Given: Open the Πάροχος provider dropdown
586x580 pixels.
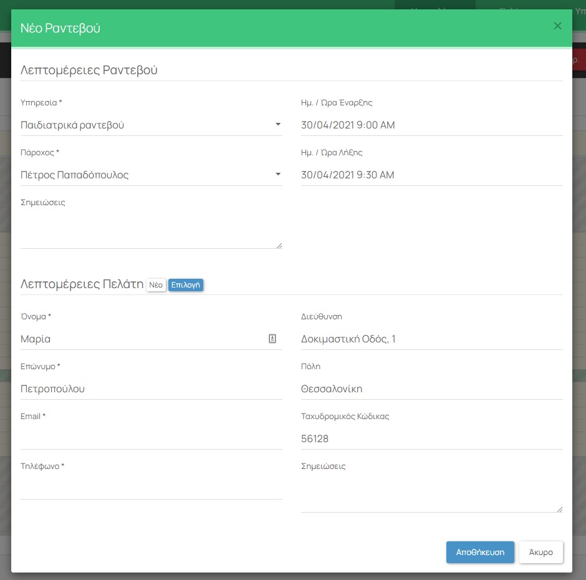Looking at the screenshot, I should pos(151,175).
